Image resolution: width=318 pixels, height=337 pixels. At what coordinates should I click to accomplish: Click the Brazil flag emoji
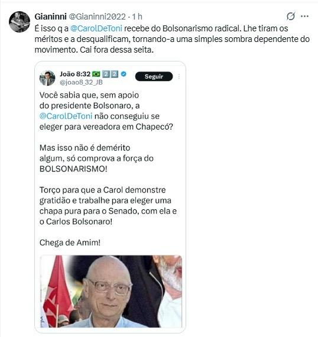[96, 74]
